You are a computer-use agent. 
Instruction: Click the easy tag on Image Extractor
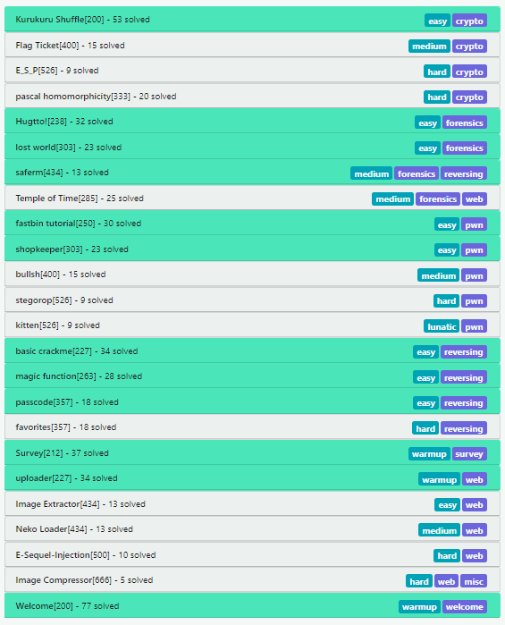[447, 505]
